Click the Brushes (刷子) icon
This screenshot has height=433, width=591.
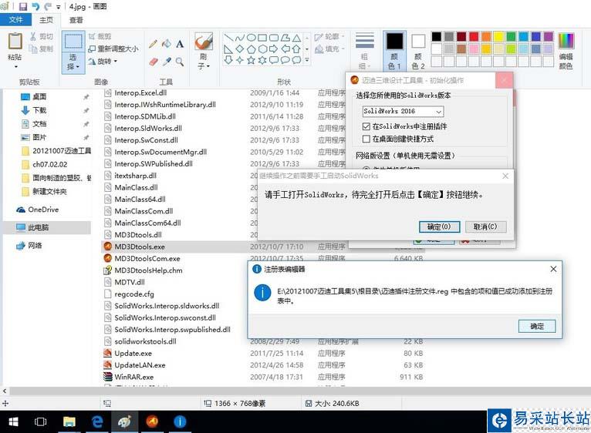[204, 41]
